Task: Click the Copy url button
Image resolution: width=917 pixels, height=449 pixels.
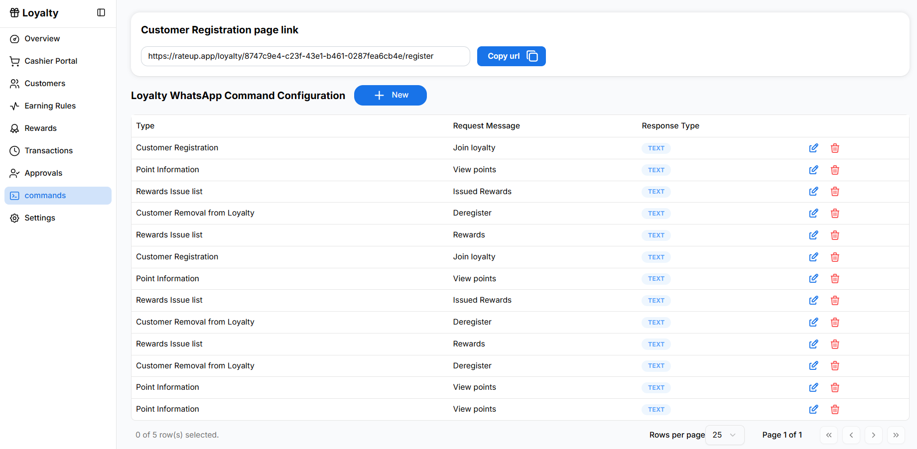Action: coord(511,56)
